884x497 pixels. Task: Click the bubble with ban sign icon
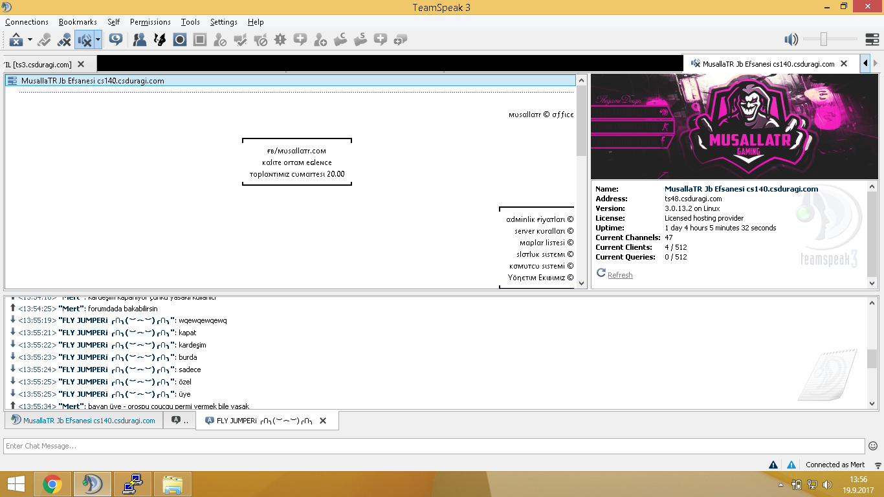click(x=260, y=40)
